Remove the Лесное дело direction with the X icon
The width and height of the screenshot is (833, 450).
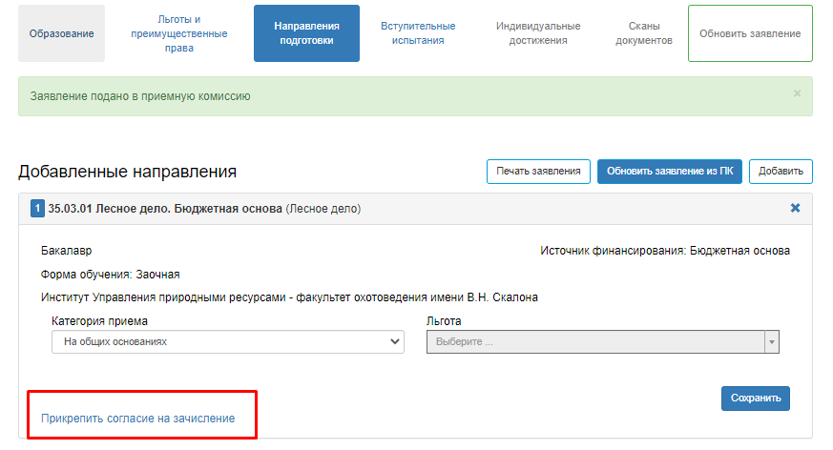click(x=795, y=208)
